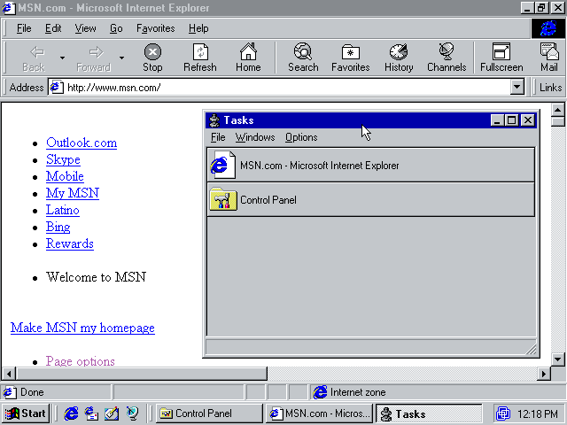Click the Tasks taskbar button

pos(429,413)
